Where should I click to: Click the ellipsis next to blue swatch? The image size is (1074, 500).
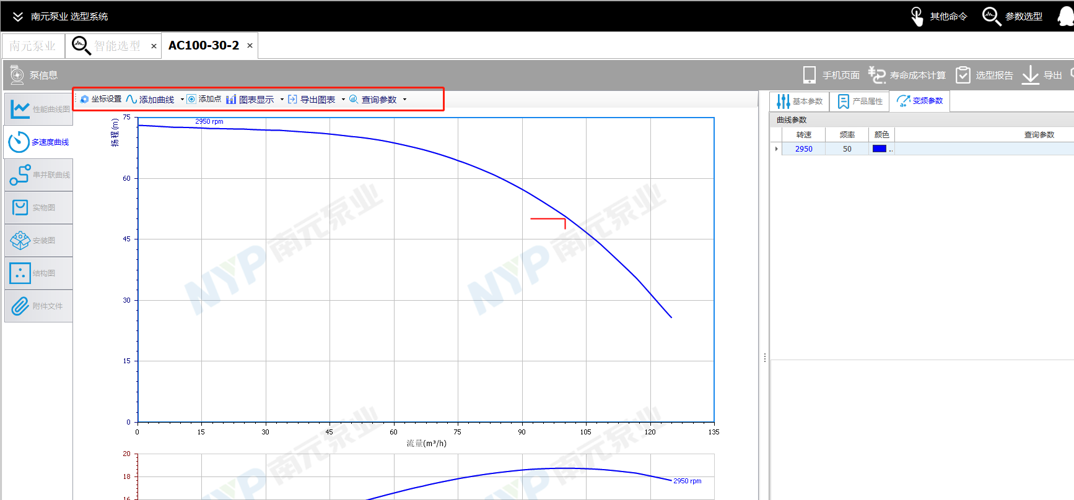pyautogui.click(x=891, y=149)
